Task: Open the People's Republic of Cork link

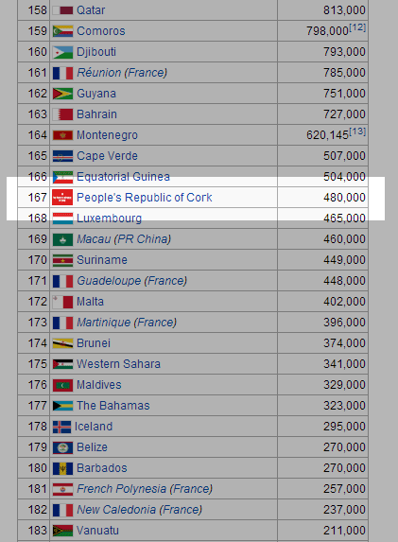Action: [144, 198]
